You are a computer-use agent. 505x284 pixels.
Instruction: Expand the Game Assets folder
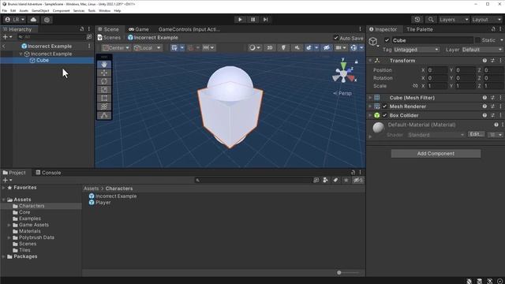pyautogui.click(x=9, y=225)
